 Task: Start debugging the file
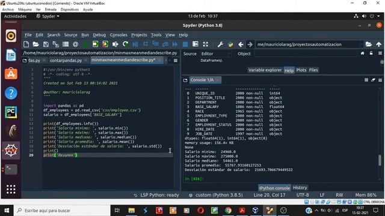135,44
